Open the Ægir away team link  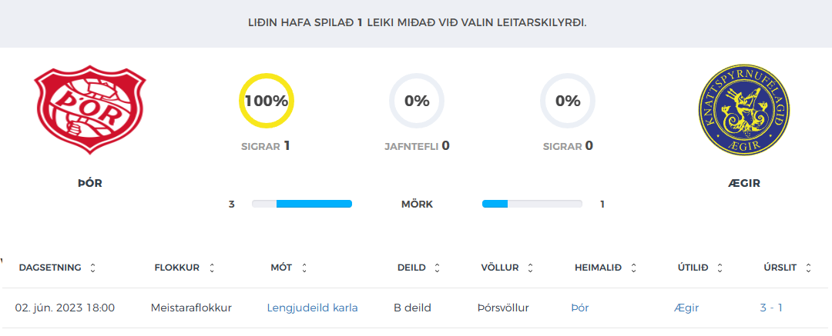[x=686, y=308]
